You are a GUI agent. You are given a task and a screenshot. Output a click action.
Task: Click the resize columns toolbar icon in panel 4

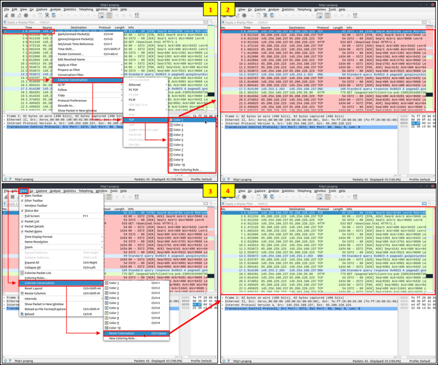pyautogui.click(x=355, y=197)
